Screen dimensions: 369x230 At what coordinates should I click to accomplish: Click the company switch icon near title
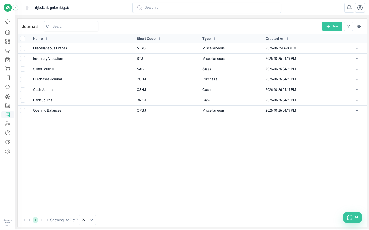coord(28,8)
